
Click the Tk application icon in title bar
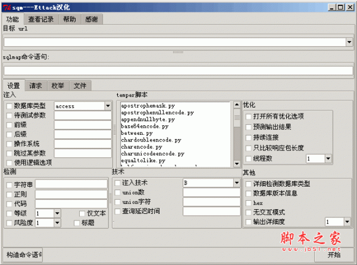(7, 8)
